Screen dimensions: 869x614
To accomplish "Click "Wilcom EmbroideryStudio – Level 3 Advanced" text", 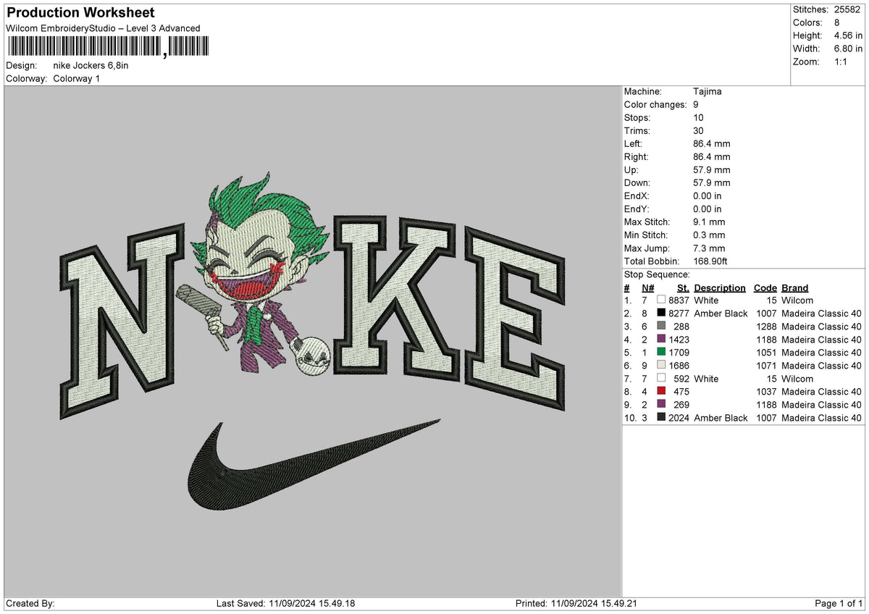I will [103, 28].
